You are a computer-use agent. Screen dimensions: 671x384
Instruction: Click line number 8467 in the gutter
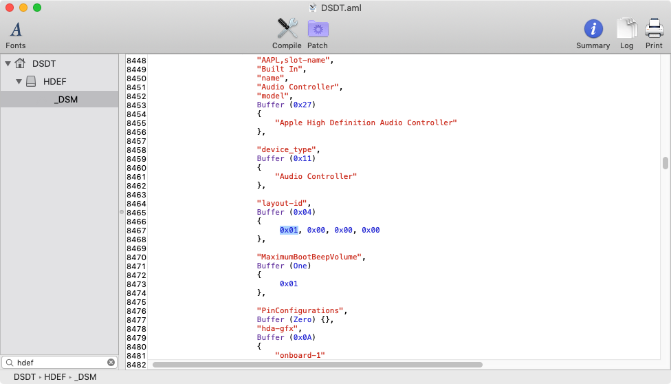(136, 231)
